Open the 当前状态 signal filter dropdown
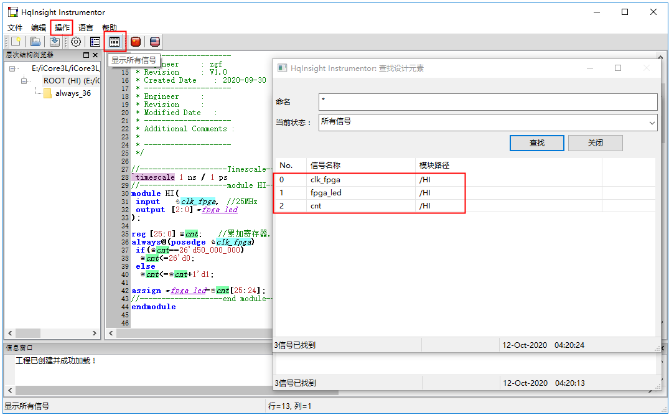Image resolution: width=669 pixels, height=415 pixels. coord(652,123)
